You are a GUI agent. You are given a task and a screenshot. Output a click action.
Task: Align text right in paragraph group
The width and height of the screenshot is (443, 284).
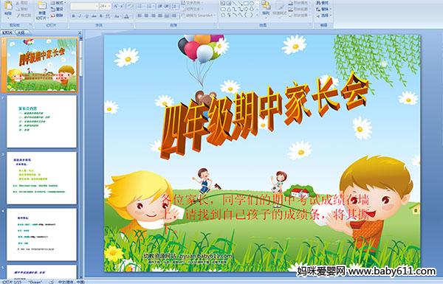pos(153,15)
